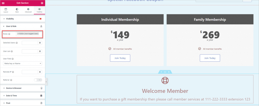Click Join Today under Family Membership

click(210, 58)
